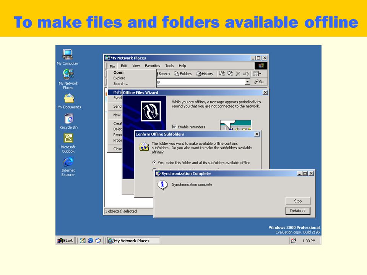Open the My Documents desktop folder

(x=69, y=101)
